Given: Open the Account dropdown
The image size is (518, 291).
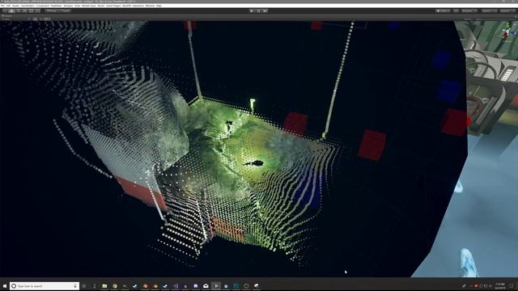Looking at the screenshot, I should (469, 11).
